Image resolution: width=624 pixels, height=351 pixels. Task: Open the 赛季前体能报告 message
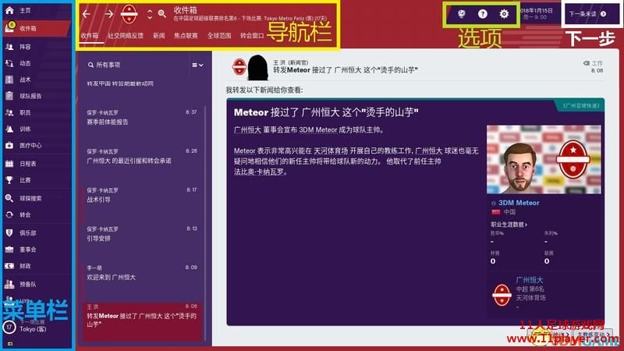142,118
